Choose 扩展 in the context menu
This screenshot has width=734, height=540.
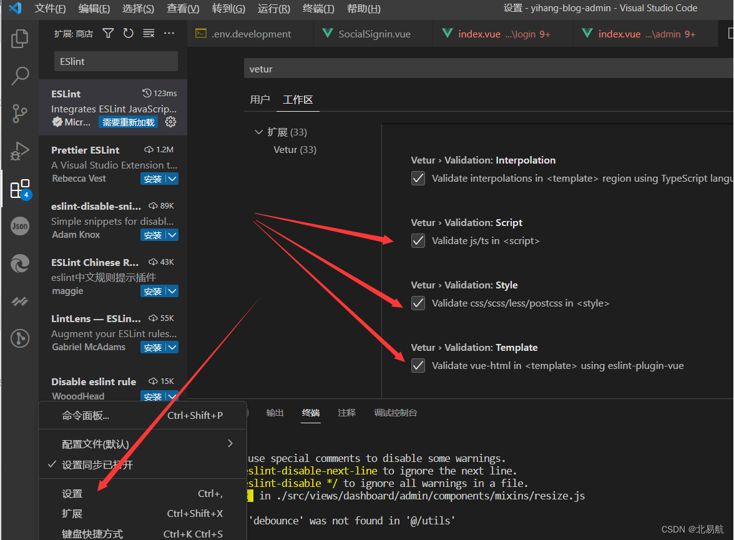(143, 514)
